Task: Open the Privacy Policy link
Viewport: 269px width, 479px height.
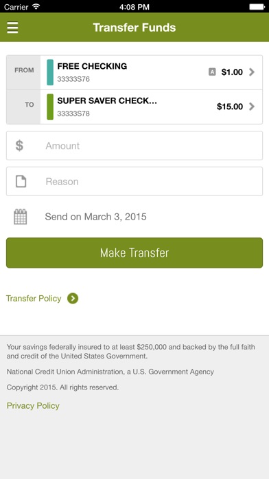Action: pos(33,405)
